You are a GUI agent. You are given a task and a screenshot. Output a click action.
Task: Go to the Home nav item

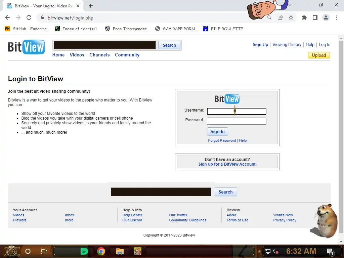[x=58, y=55]
